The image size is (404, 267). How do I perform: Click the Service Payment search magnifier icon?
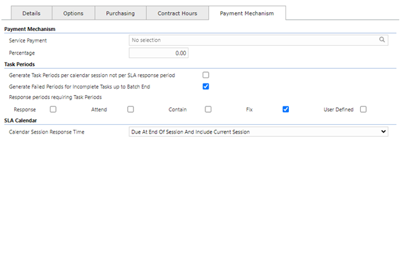click(x=382, y=40)
